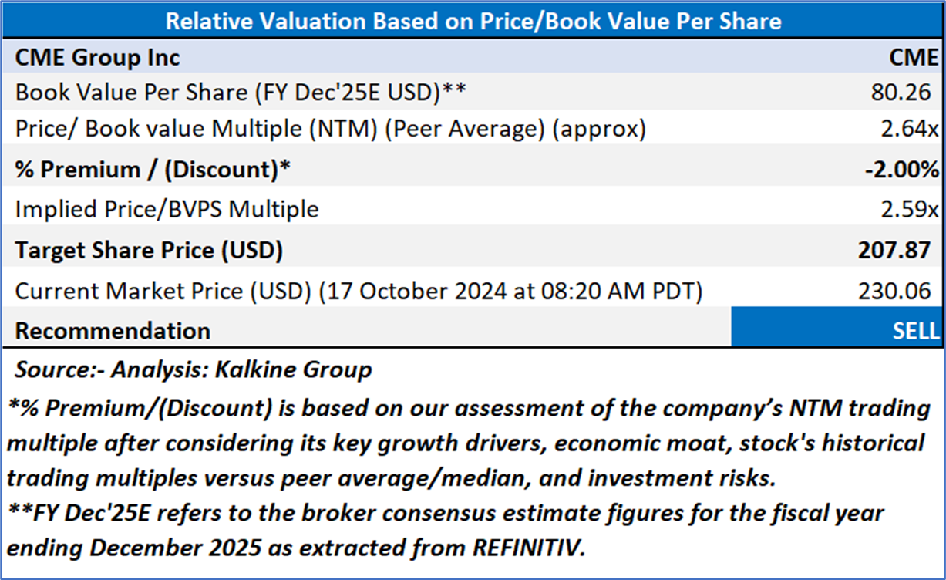Viewport: 946px width, 580px height.
Task: Click the FY Dec'25E REFINITIV footnote
Action: (447, 531)
